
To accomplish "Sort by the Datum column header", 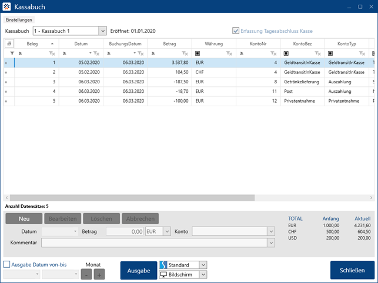I will (81, 43).
